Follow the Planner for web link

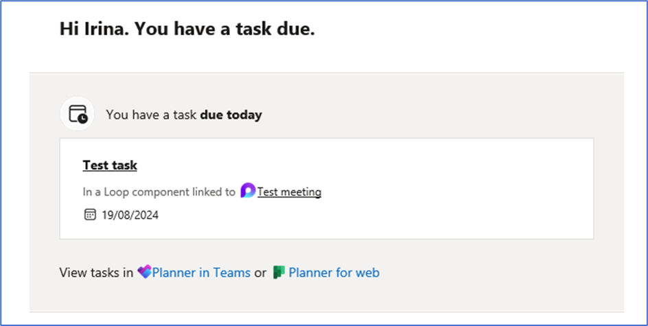coord(334,272)
